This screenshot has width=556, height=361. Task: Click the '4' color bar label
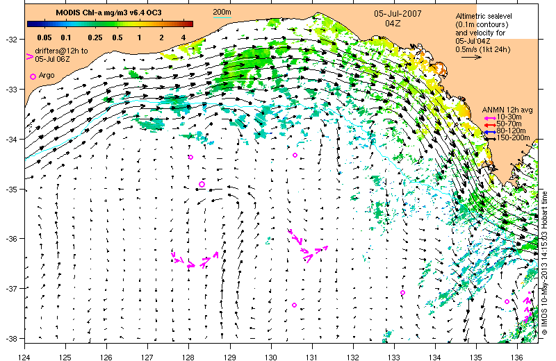(183, 37)
